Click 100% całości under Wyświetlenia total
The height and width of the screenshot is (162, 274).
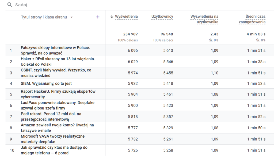[x=128, y=40]
